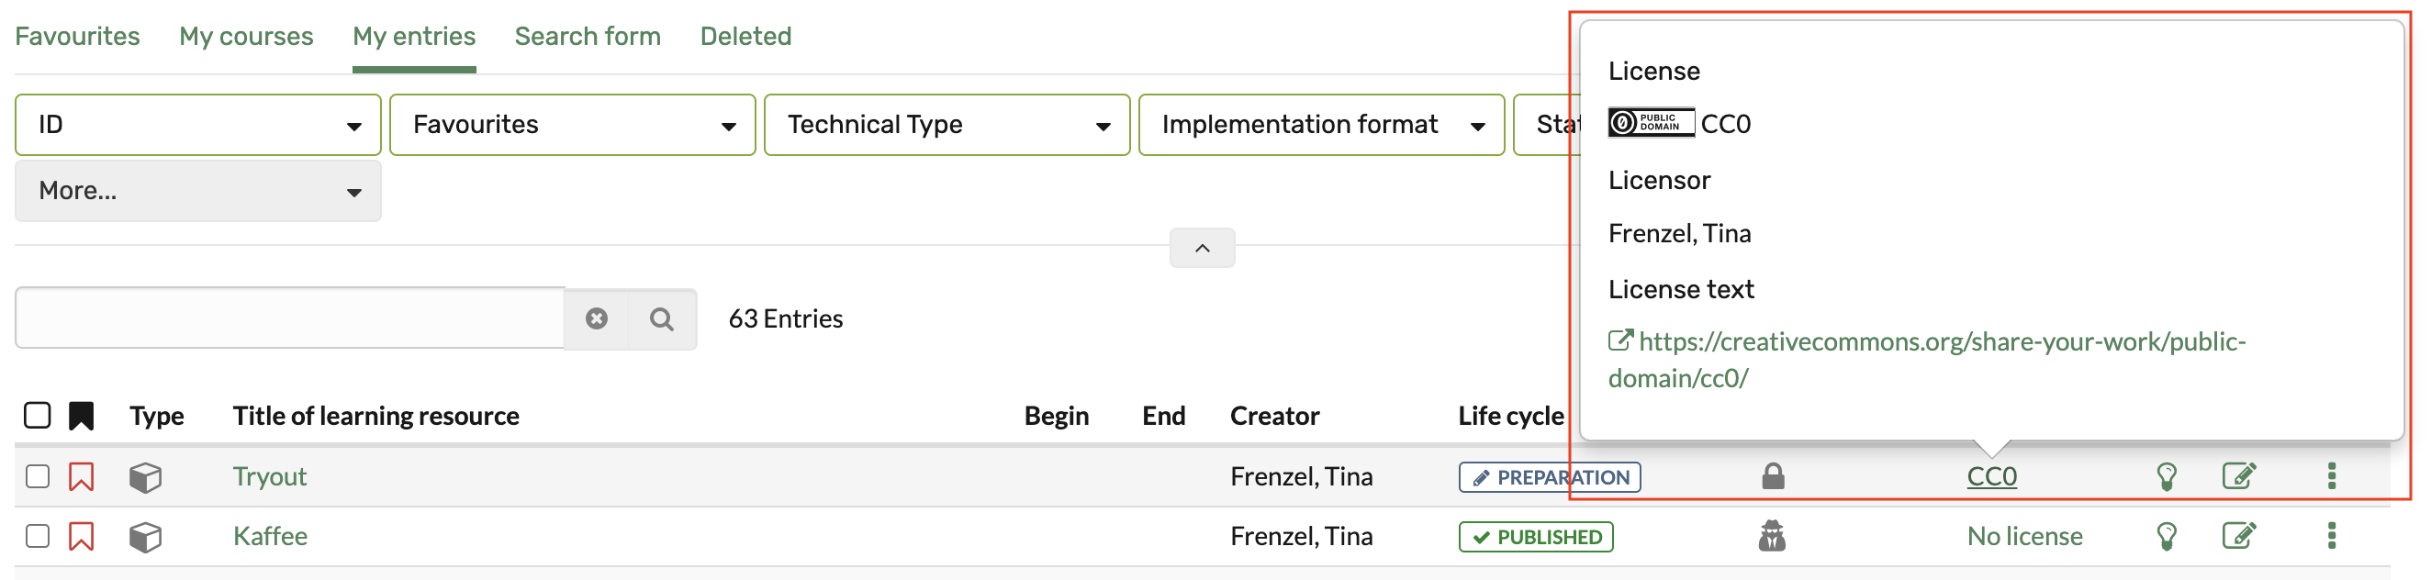
Task: Toggle the select-all checkbox in table header
Action: (x=38, y=415)
